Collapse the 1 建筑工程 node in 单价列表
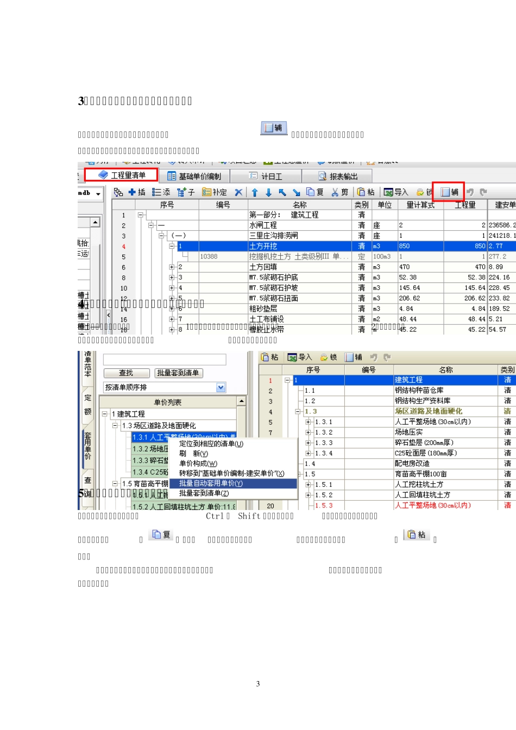The width and height of the screenshot is (516, 730). [105, 414]
